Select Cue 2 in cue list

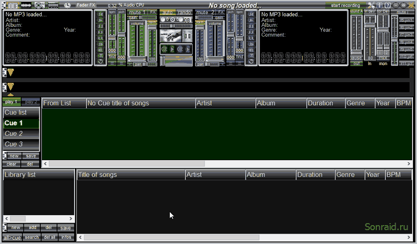(21, 133)
